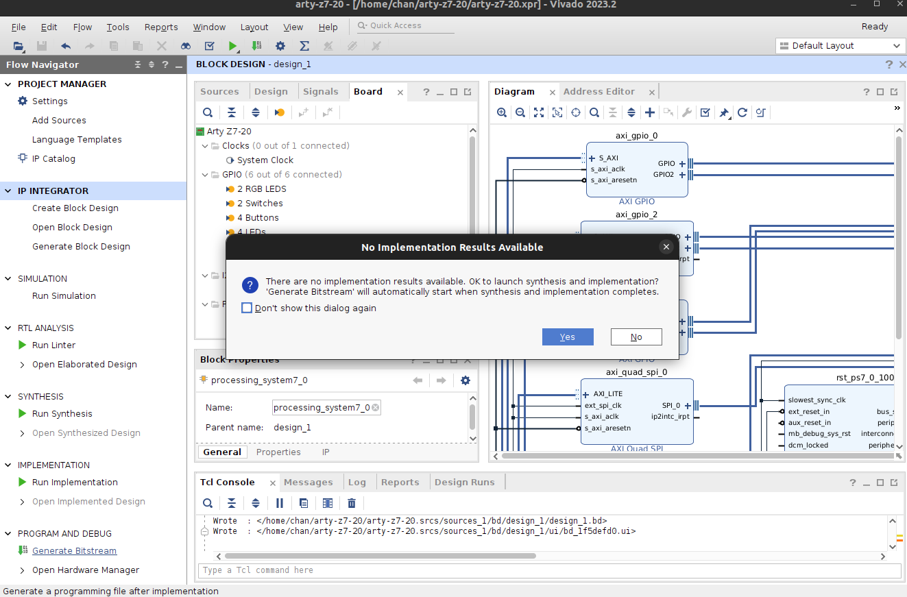Switch to the Design Runs tab
This screenshot has width=907, height=597.
pyautogui.click(x=464, y=483)
